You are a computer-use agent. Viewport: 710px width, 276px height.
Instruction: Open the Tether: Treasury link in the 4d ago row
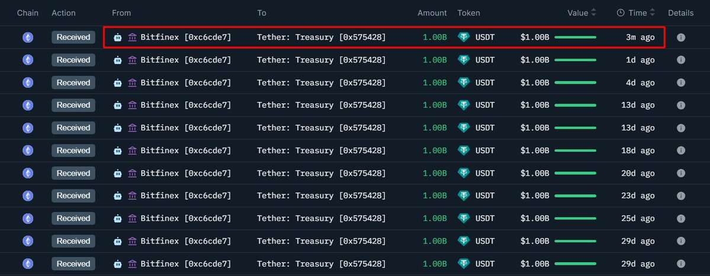click(x=321, y=83)
